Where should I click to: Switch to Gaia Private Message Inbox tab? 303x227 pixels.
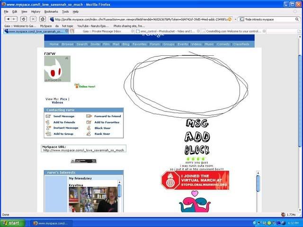pyautogui.click(x=102, y=31)
